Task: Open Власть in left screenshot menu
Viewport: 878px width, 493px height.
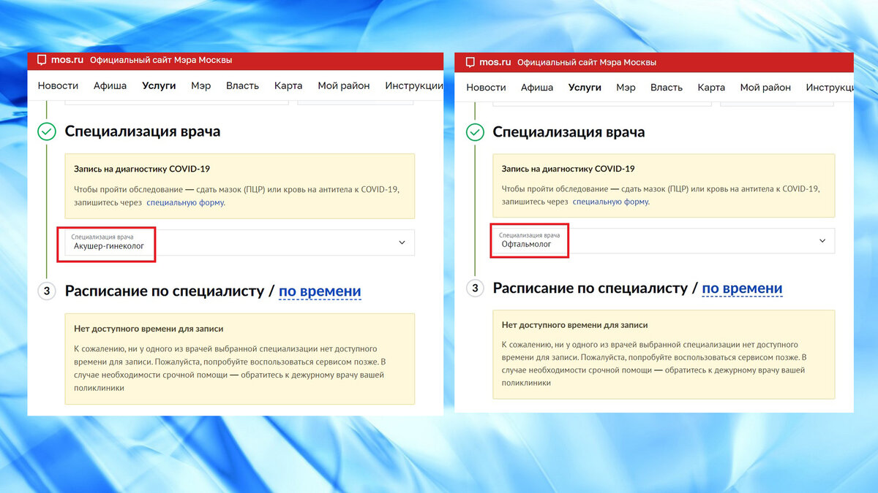Action: coord(242,85)
